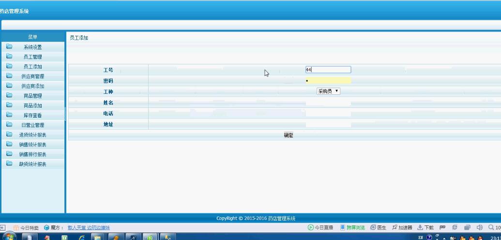
Task: Click the CopyRight © 2015-2016 药店管理系统 footer text
Action: point(256,219)
